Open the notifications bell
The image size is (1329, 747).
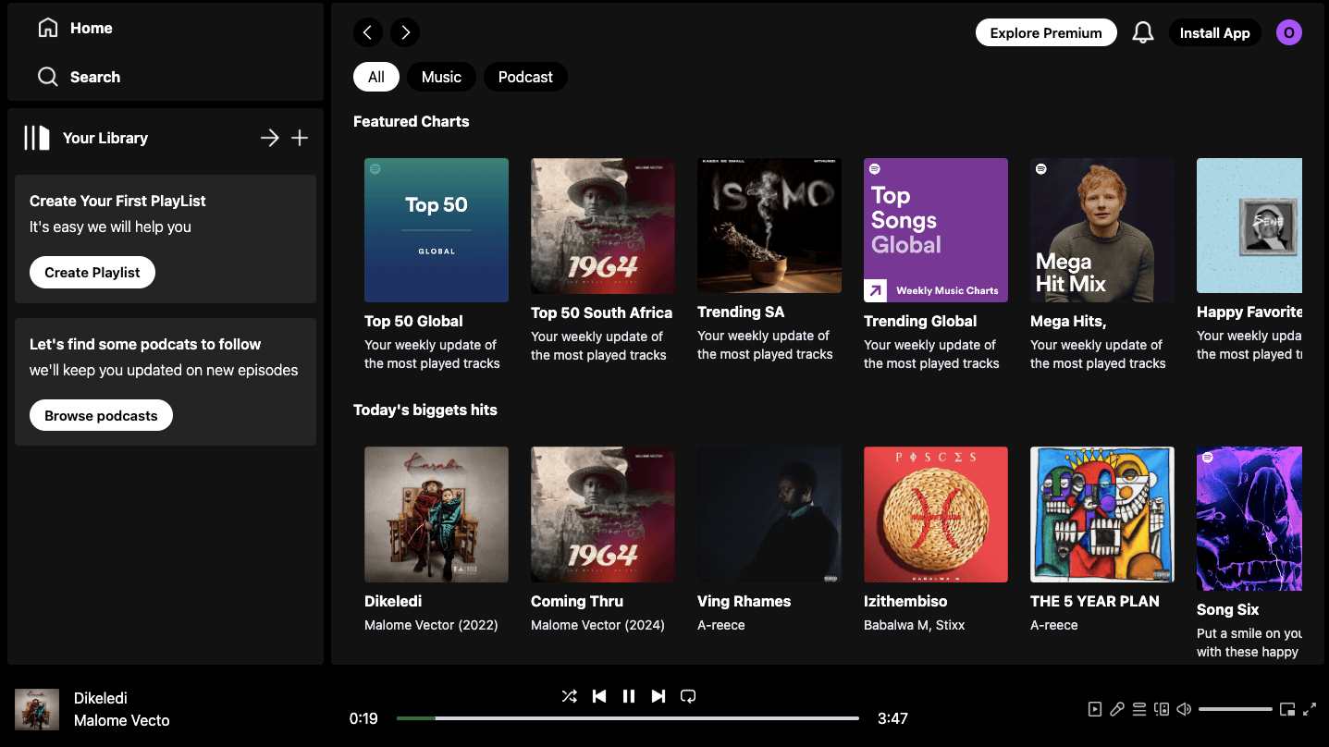pos(1142,32)
